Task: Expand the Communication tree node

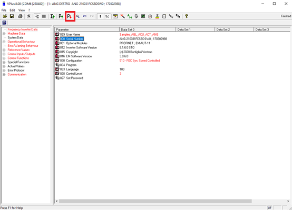Action: coord(4,75)
